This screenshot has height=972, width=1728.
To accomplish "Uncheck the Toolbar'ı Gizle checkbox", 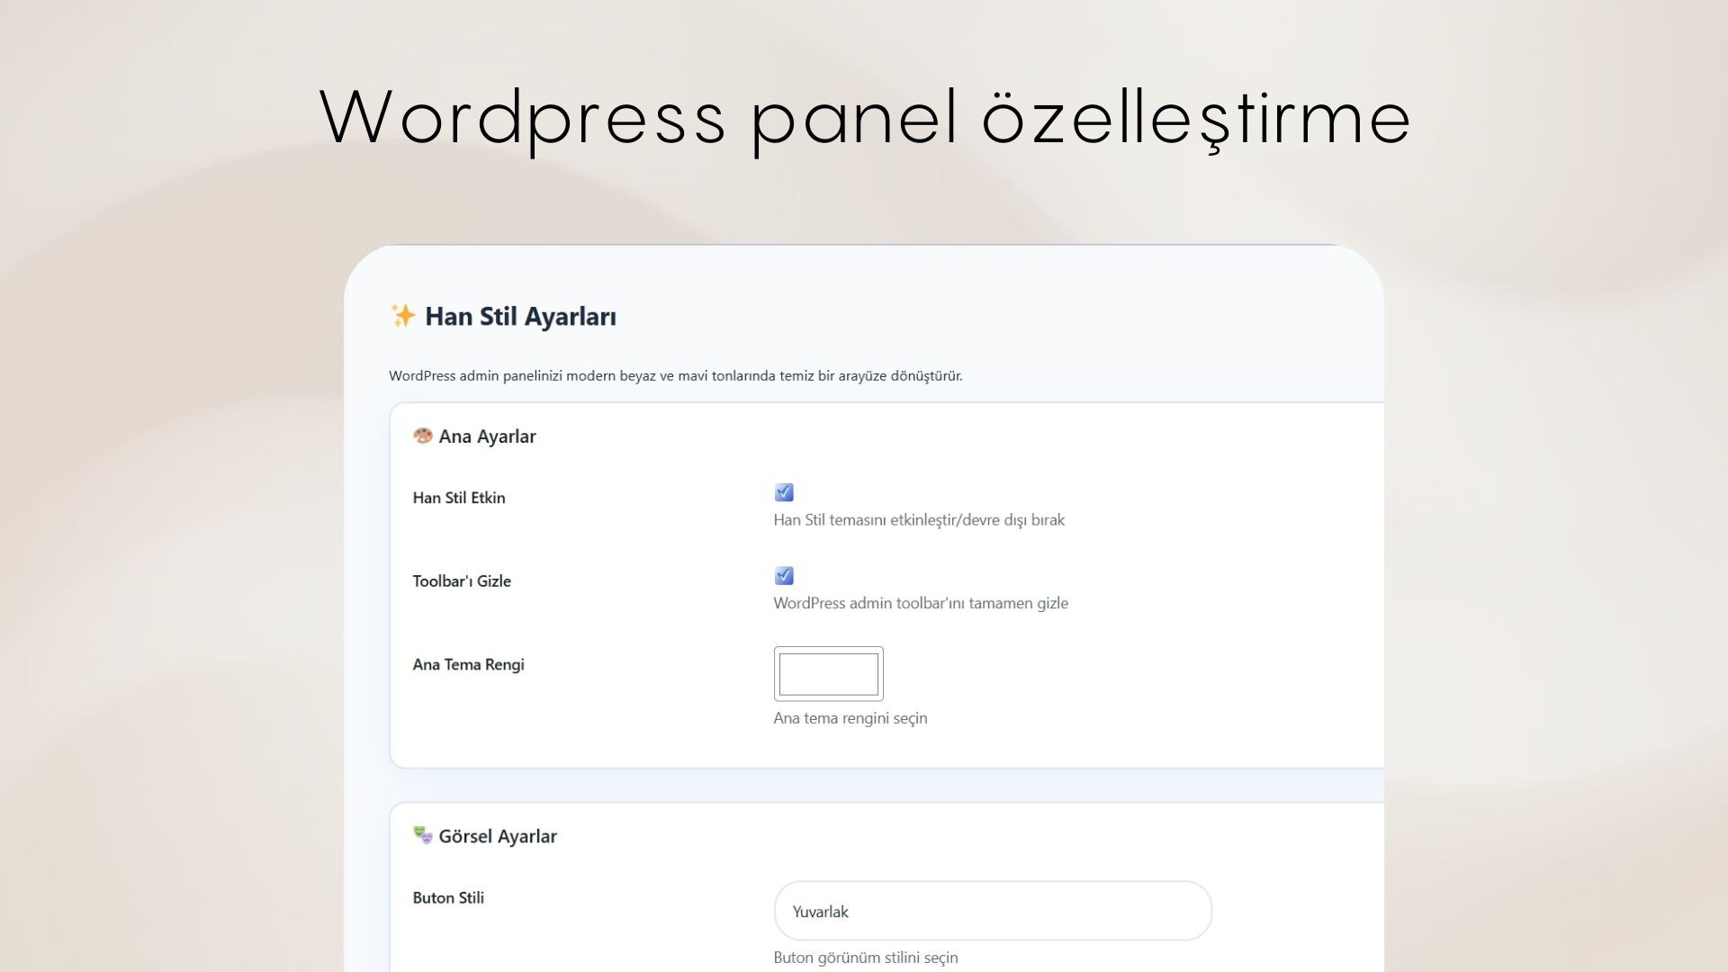I will [784, 576].
